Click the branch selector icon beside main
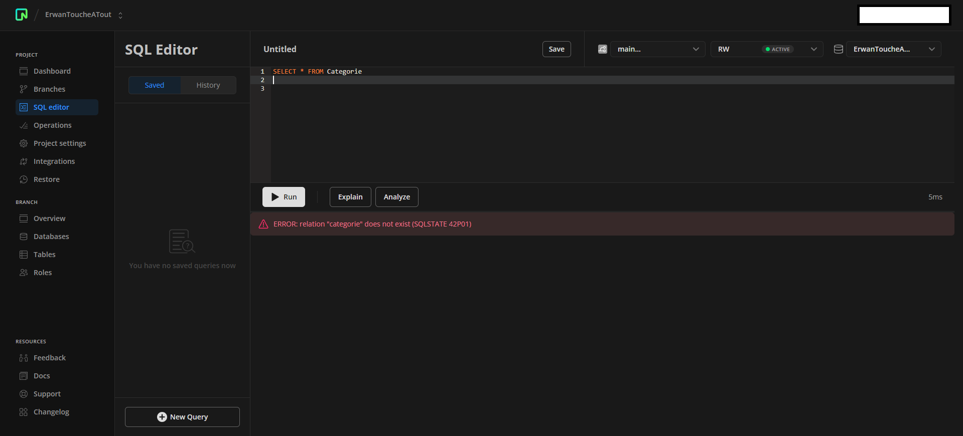 603,49
